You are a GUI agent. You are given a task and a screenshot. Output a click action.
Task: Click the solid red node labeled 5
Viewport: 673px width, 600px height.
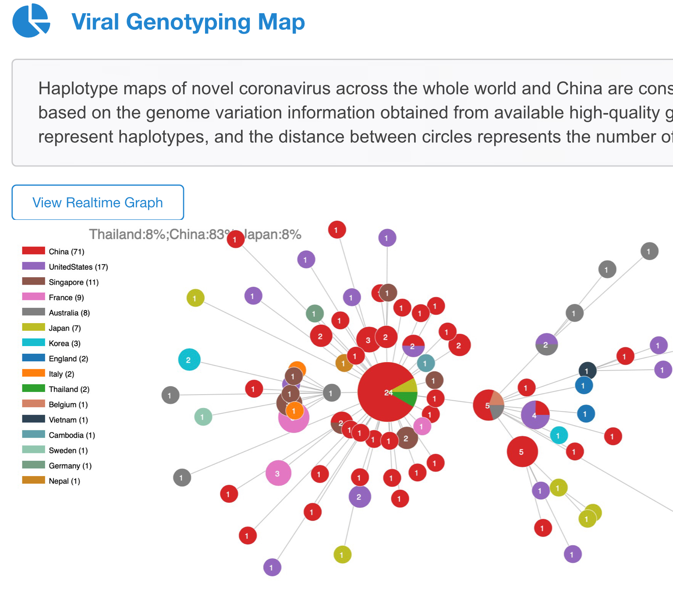522,452
